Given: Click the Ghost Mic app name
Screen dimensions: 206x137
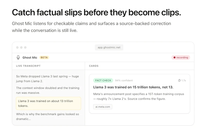Looking at the screenshot, I should tap(30, 57).
